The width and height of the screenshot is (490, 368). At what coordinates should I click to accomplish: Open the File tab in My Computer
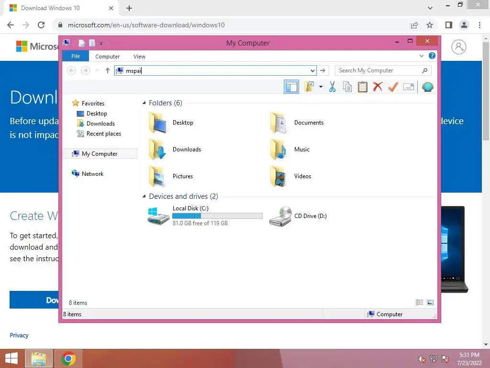(x=76, y=56)
